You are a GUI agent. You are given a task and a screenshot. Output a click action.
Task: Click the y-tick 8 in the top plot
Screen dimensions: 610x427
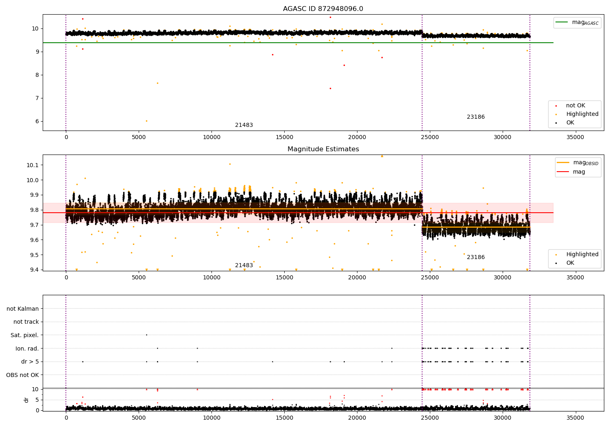[x=37, y=75]
